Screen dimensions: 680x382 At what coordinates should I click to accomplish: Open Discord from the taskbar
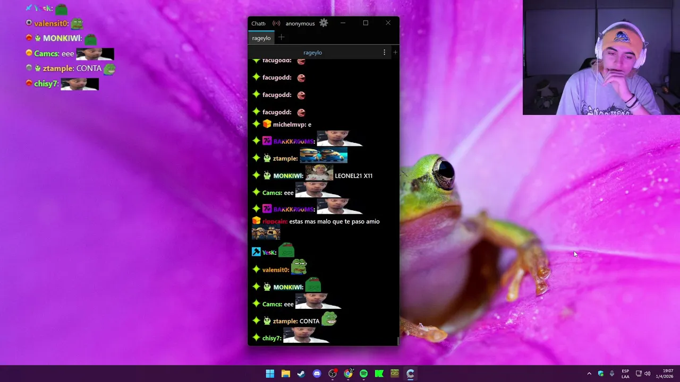point(317,374)
